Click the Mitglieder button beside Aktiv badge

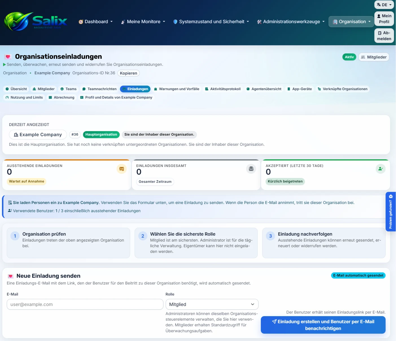point(374,57)
